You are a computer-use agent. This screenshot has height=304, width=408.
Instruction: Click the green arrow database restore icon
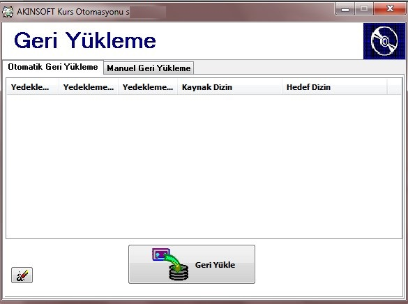(x=171, y=264)
